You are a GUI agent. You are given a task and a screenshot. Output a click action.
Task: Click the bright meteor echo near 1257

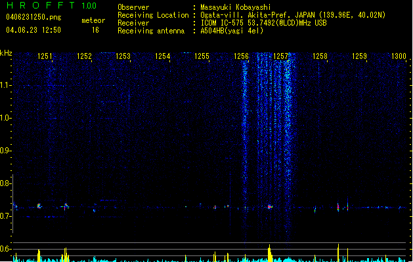(270, 207)
